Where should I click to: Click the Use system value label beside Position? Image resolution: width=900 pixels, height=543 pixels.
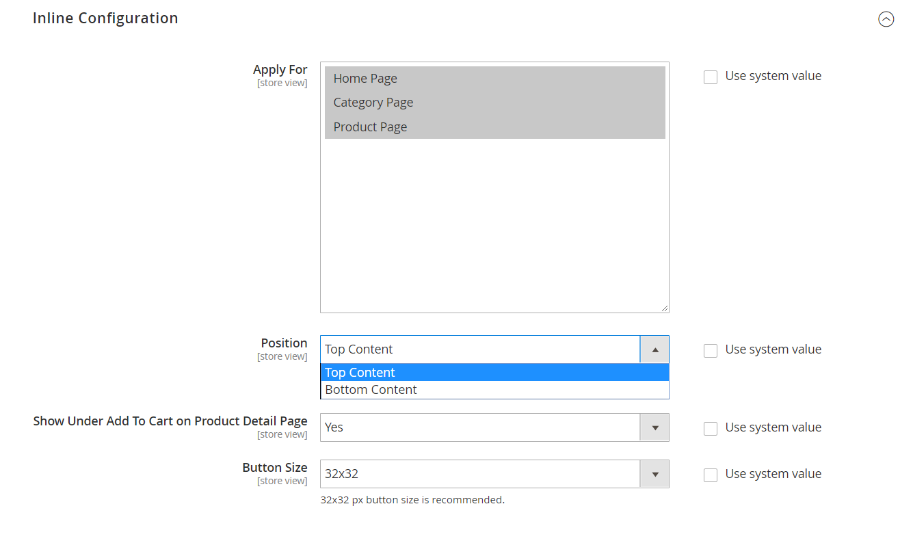[x=773, y=349]
